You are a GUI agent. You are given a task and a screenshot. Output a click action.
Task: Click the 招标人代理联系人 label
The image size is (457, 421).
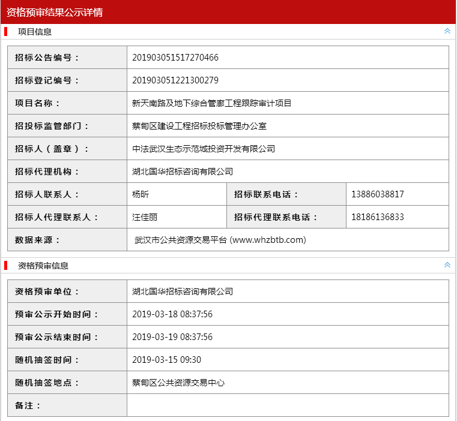tap(56, 217)
